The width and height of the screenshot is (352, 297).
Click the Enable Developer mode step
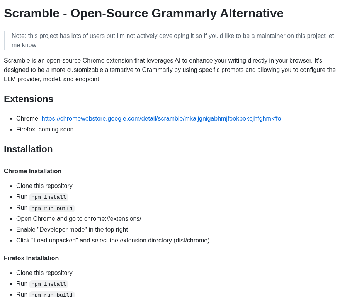tap(72, 230)
